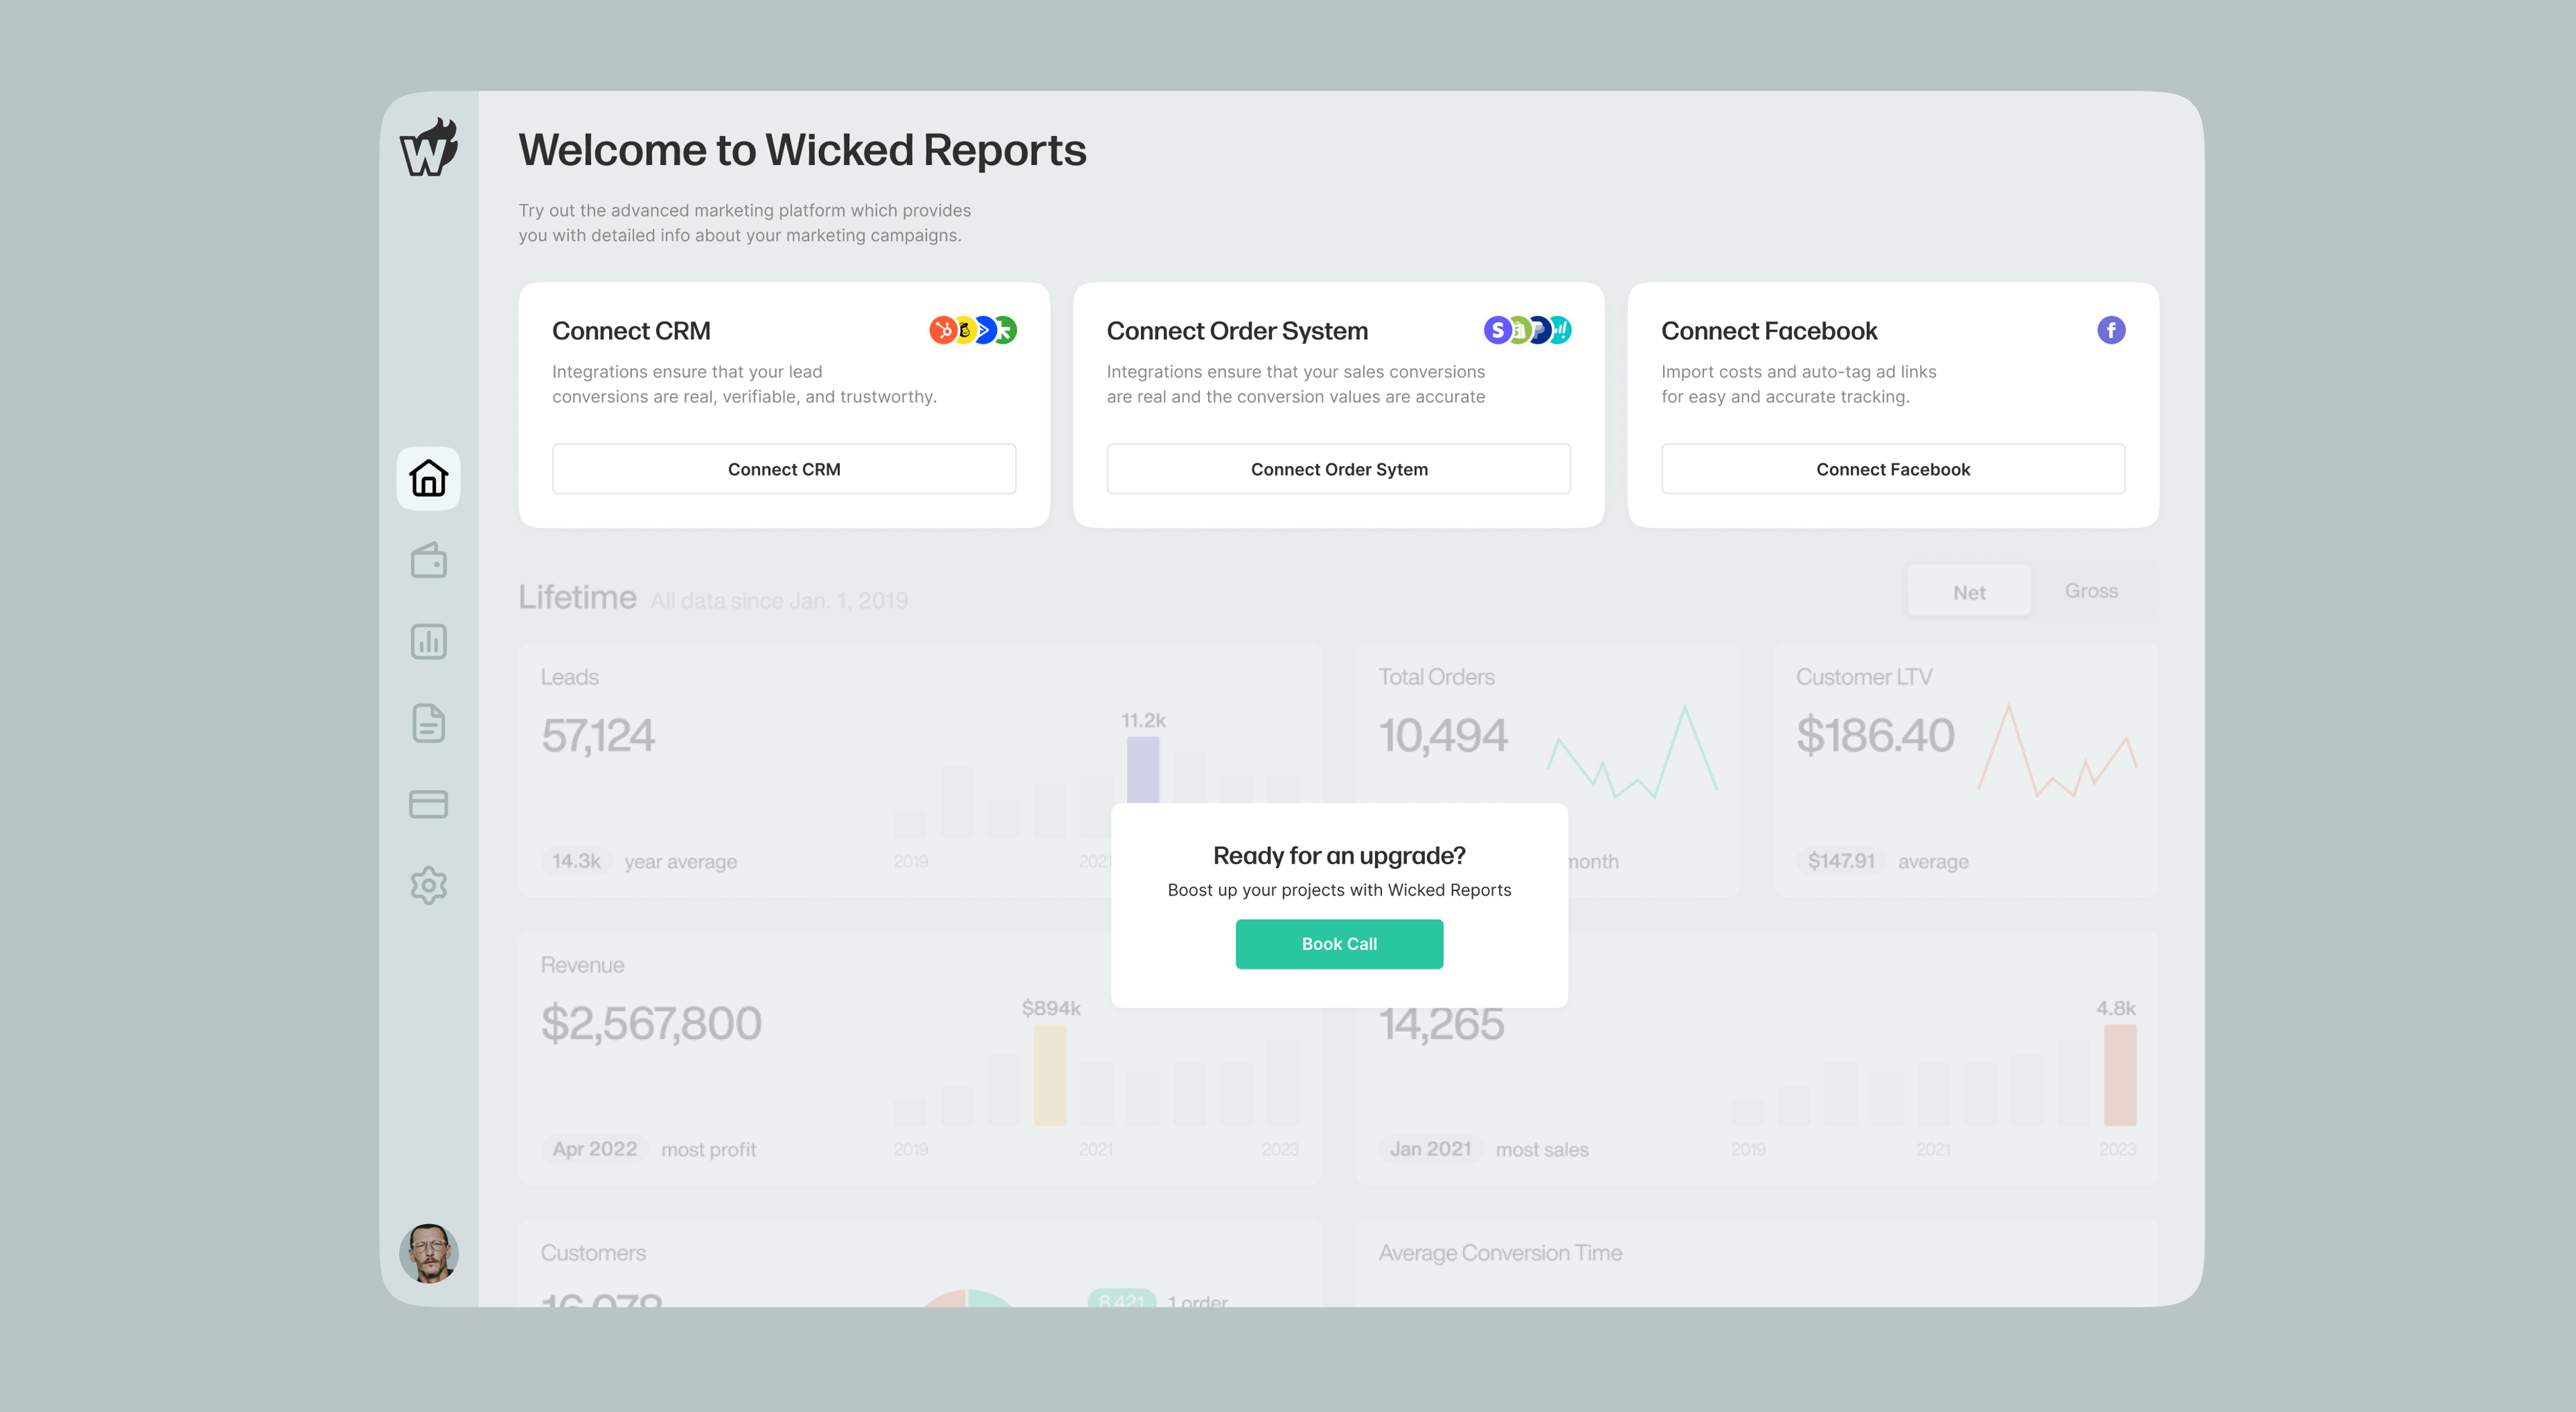Click the Lifetime section heading

pyautogui.click(x=577, y=597)
